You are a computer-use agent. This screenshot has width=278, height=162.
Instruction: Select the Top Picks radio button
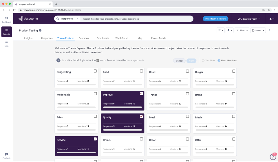point(203,60)
